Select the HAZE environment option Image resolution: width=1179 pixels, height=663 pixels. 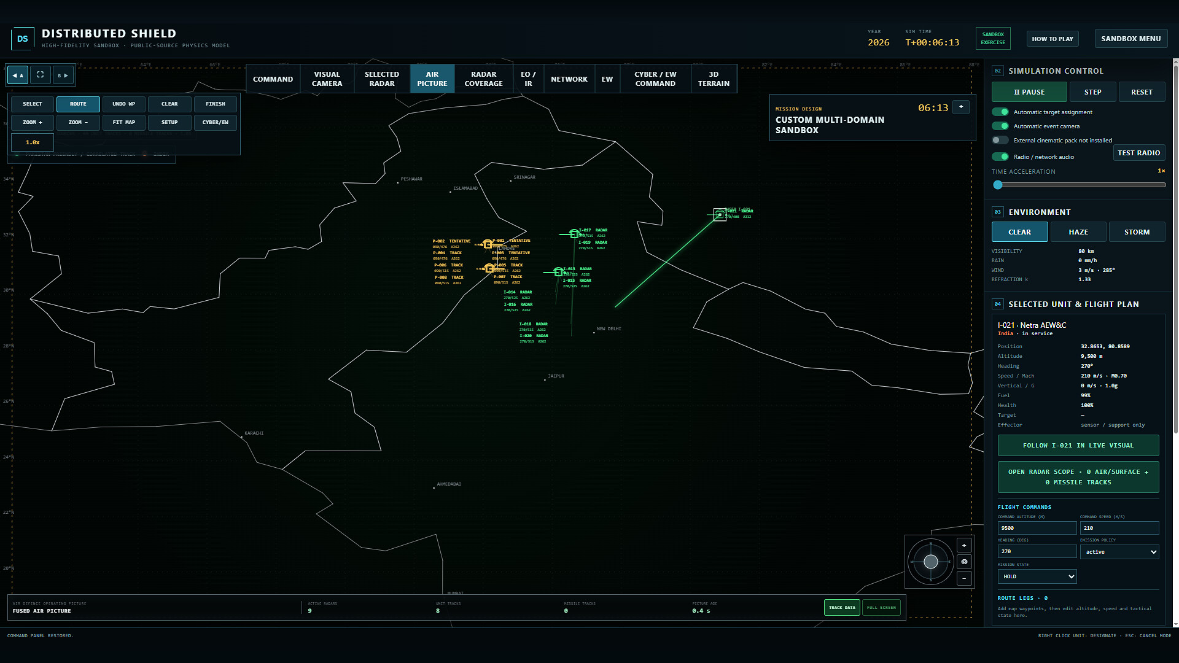pos(1078,232)
